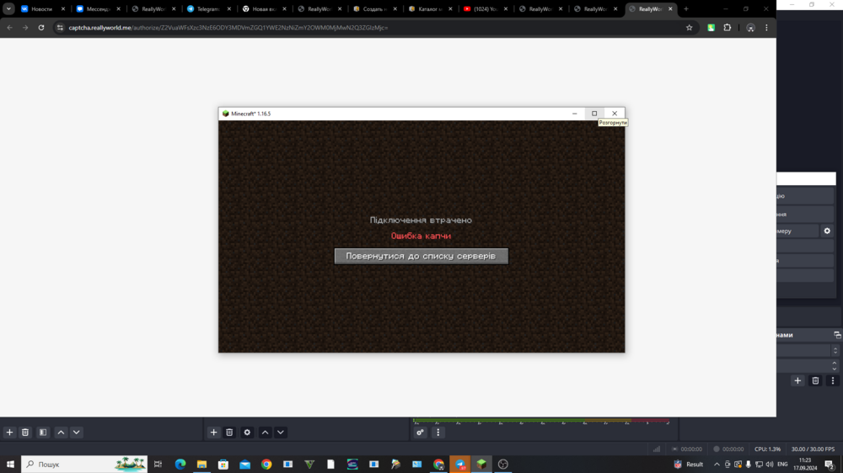Open File Explorer from taskbar
The image size is (843, 473).
coord(201,464)
